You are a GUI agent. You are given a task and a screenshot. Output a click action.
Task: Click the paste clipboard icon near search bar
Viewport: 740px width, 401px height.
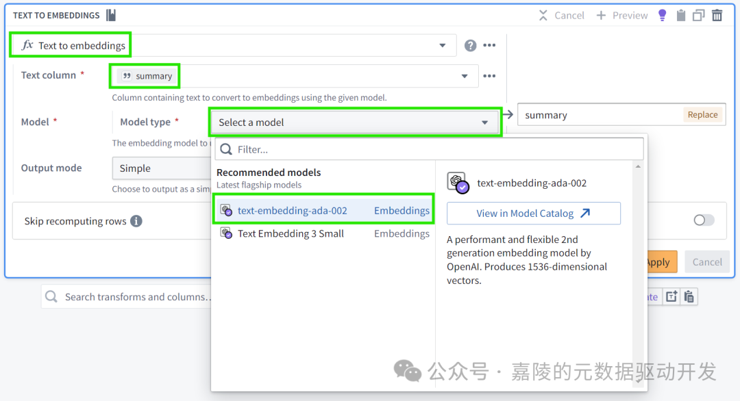[x=689, y=297]
